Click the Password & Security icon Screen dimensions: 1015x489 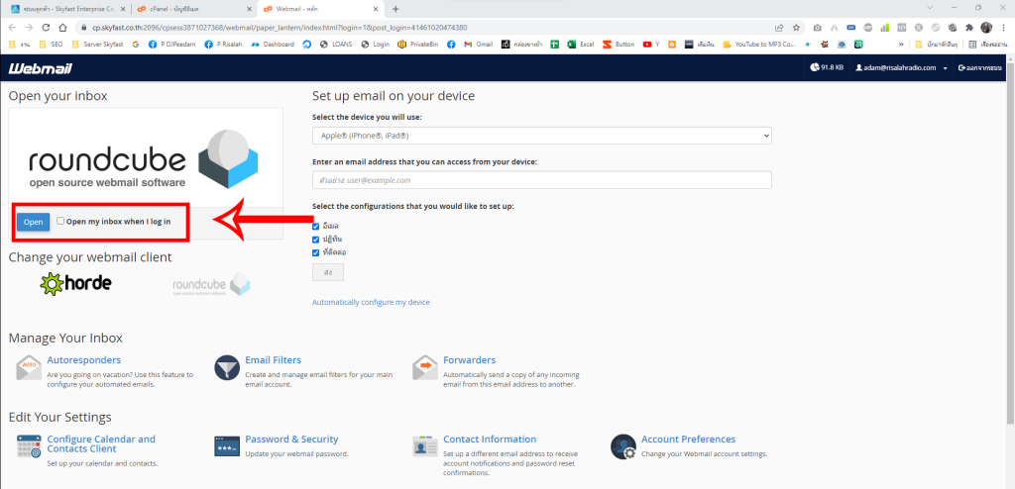coord(227,446)
